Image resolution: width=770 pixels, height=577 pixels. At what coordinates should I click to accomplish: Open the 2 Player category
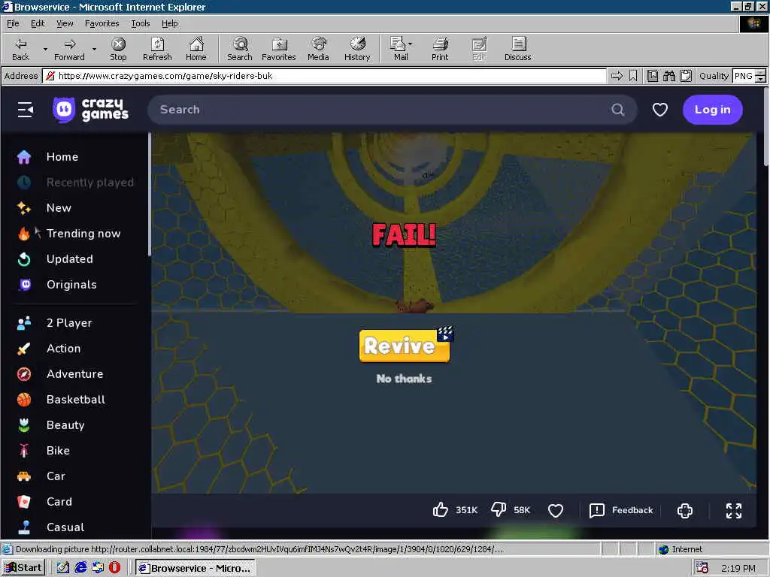pos(69,322)
